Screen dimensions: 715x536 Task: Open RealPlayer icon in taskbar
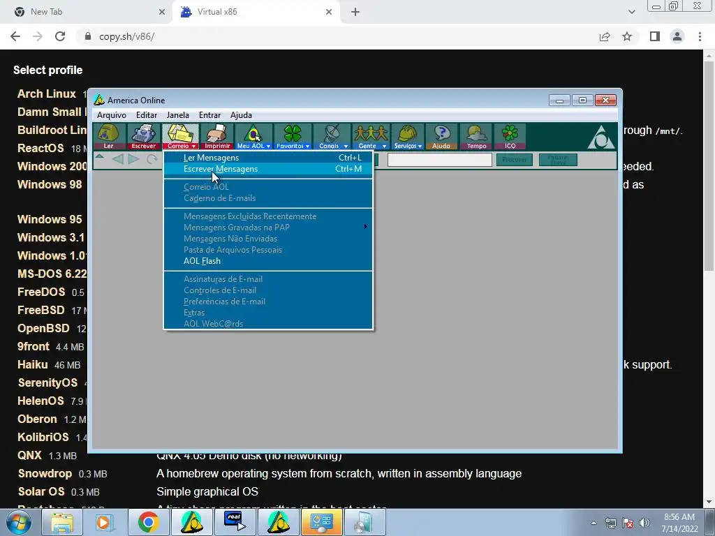235,522
